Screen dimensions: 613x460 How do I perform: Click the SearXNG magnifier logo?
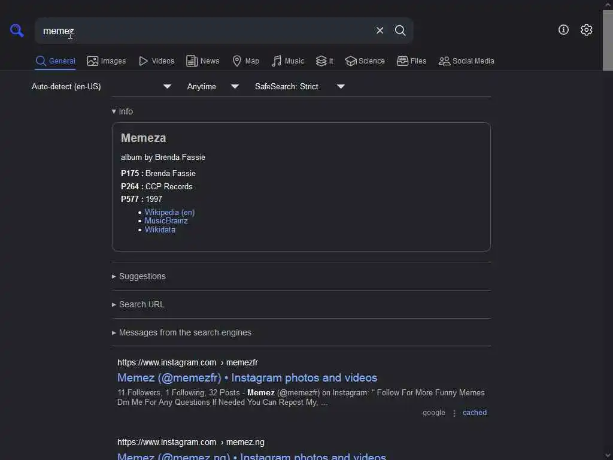point(17,30)
